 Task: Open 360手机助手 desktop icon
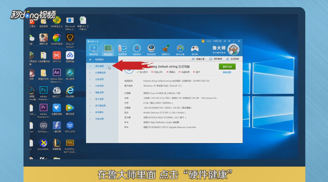point(56,40)
